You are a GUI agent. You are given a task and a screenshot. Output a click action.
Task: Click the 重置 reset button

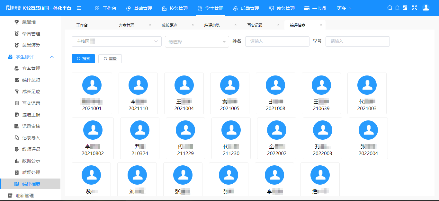tap(110, 59)
